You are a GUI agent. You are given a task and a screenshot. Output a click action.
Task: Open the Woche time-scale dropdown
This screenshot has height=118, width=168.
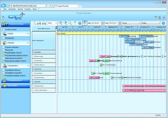(140, 23)
